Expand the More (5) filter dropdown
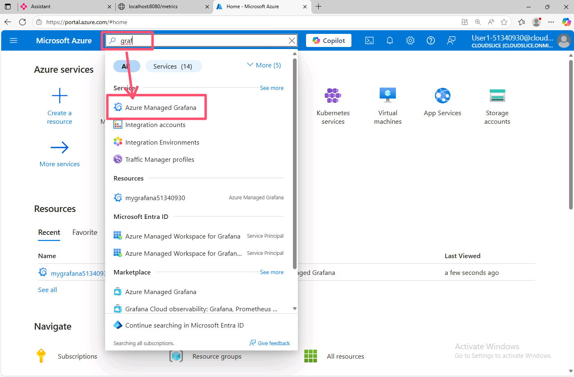Screen dimensions: 574x377 [x=264, y=65]
